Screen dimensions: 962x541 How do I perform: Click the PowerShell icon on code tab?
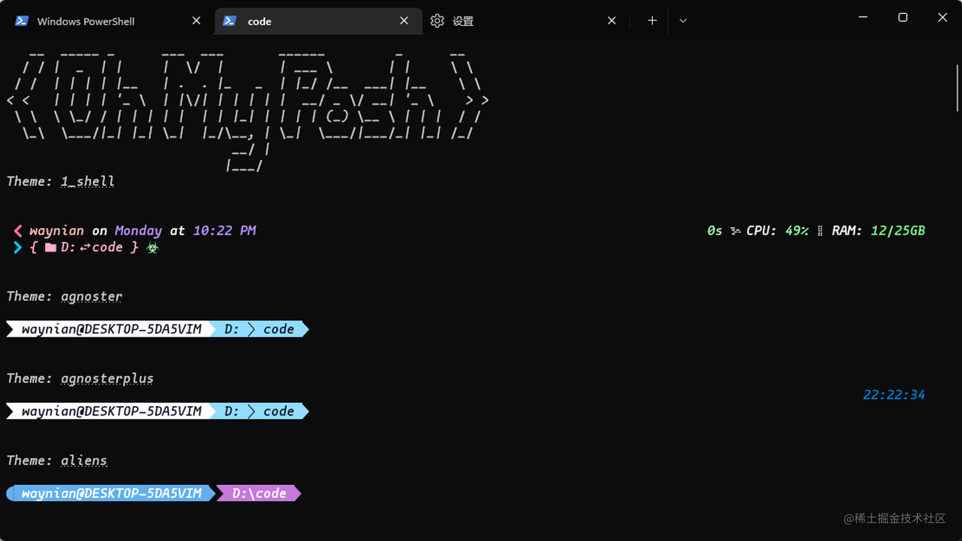tap(229, 21)
